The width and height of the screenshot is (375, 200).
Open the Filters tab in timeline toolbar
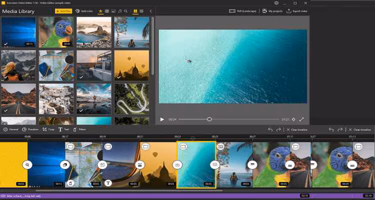coord(79,129)
